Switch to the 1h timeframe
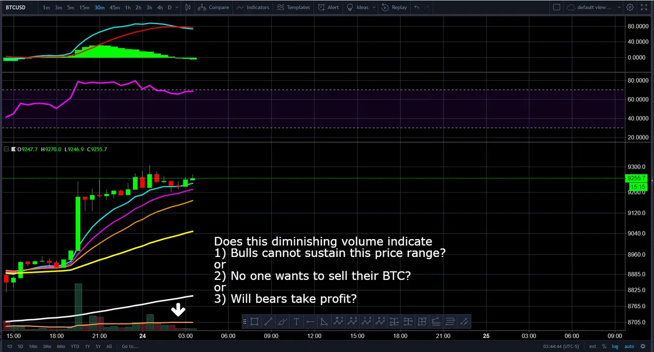This screenshot has height=352, width=654. [128, 7]
